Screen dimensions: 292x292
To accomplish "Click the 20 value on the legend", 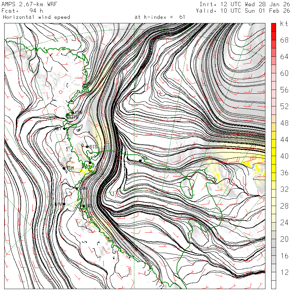I will coord(284,239).
